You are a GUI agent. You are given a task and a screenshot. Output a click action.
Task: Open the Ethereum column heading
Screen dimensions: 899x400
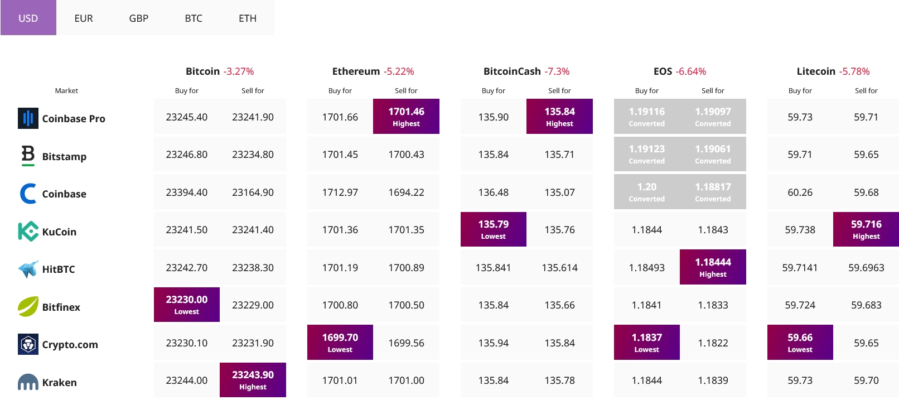pyautogui.click(x=356, y=71)
